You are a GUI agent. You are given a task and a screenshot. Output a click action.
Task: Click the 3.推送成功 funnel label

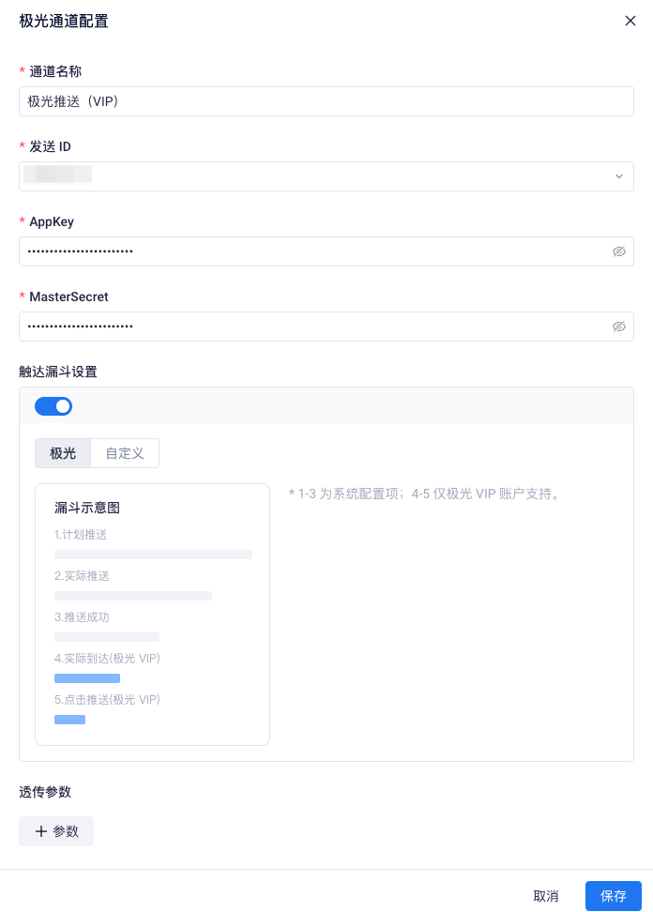point(82,617)
